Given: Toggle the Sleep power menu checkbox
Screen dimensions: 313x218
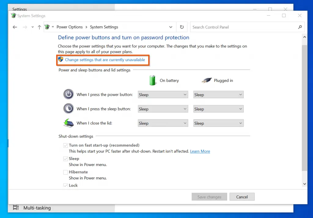Looking at the screenshot, I should coord(65,159).
